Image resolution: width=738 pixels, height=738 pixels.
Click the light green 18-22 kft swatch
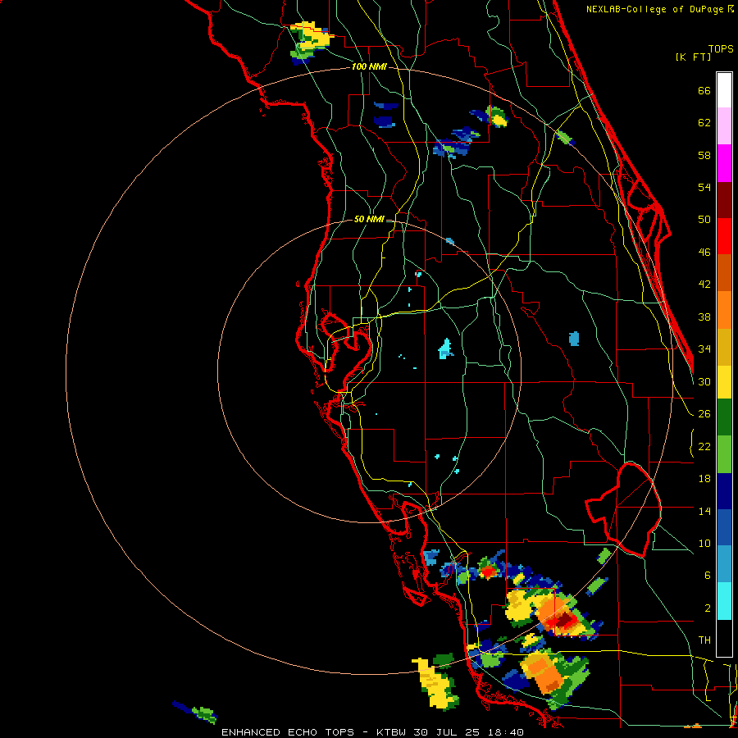[724, 454]
